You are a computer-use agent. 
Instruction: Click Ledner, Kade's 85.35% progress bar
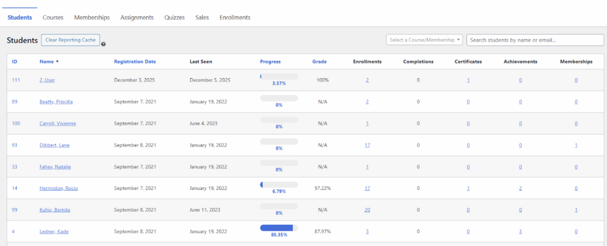click(x=279, y=228)
